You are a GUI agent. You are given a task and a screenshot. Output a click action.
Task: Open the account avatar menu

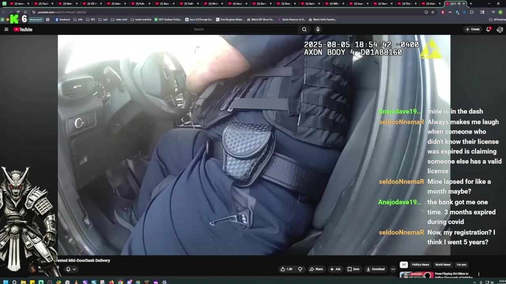[x=500, y=29]
